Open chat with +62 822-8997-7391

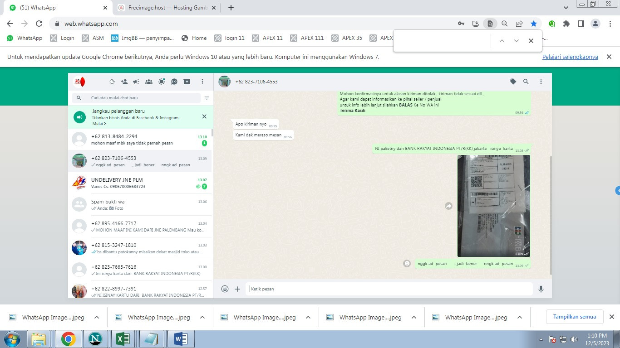[x=140, y=290]
